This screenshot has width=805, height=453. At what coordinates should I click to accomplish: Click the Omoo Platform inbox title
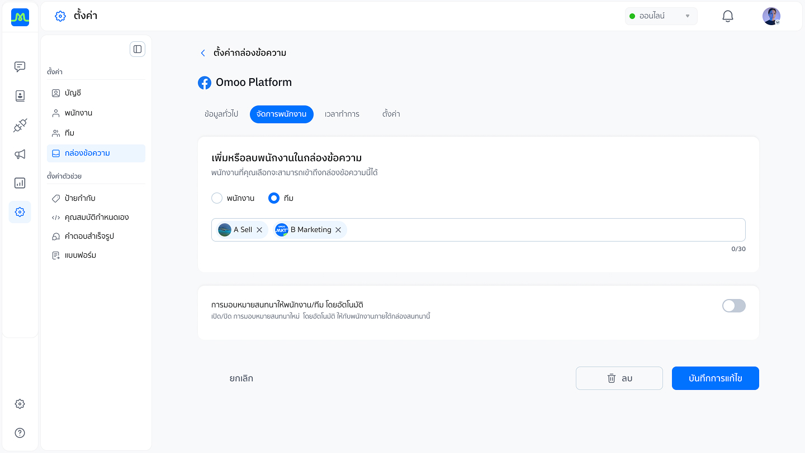point(254,83)
